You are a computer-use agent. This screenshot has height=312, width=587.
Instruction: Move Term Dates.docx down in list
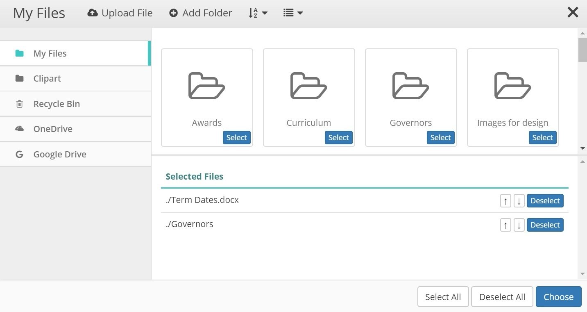click(x=519, y=201)
